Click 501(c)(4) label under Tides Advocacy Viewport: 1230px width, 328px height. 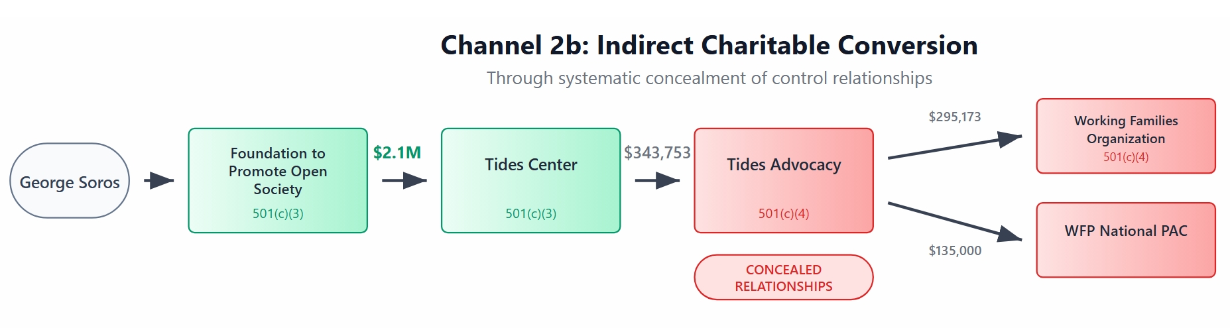click(784, 213)
